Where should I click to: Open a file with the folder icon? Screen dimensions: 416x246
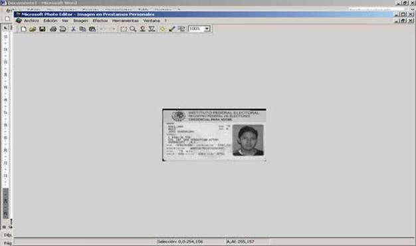(33, 29)
